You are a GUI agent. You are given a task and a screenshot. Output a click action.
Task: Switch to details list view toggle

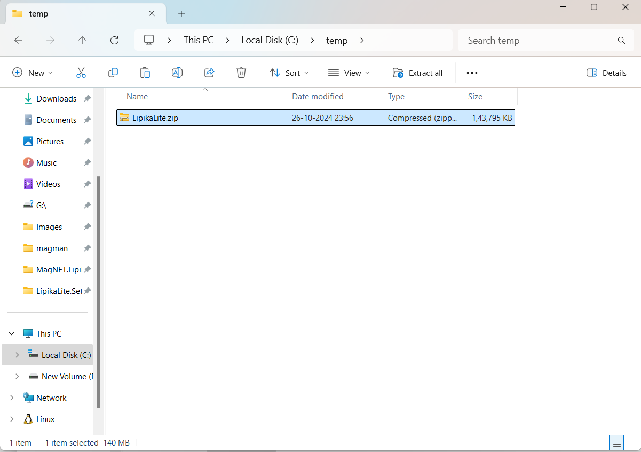pyautogui.click(x=616, y=442)
